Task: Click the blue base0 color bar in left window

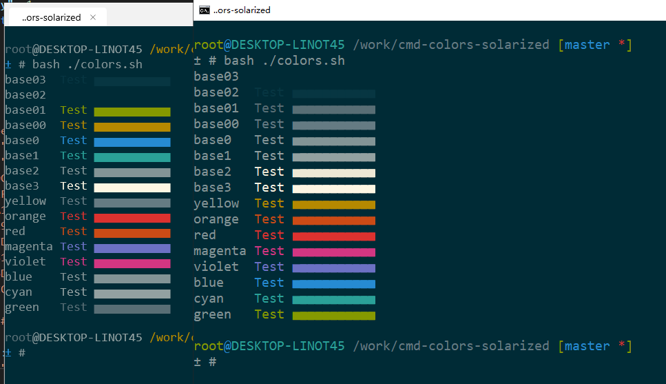Action: click(132, 142)
